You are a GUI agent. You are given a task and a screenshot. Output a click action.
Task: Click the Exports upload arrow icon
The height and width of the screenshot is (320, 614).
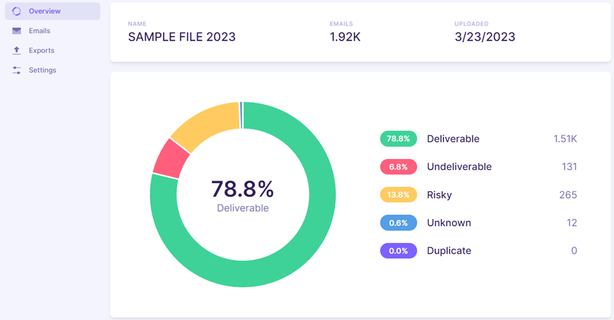tap(16, 50)
